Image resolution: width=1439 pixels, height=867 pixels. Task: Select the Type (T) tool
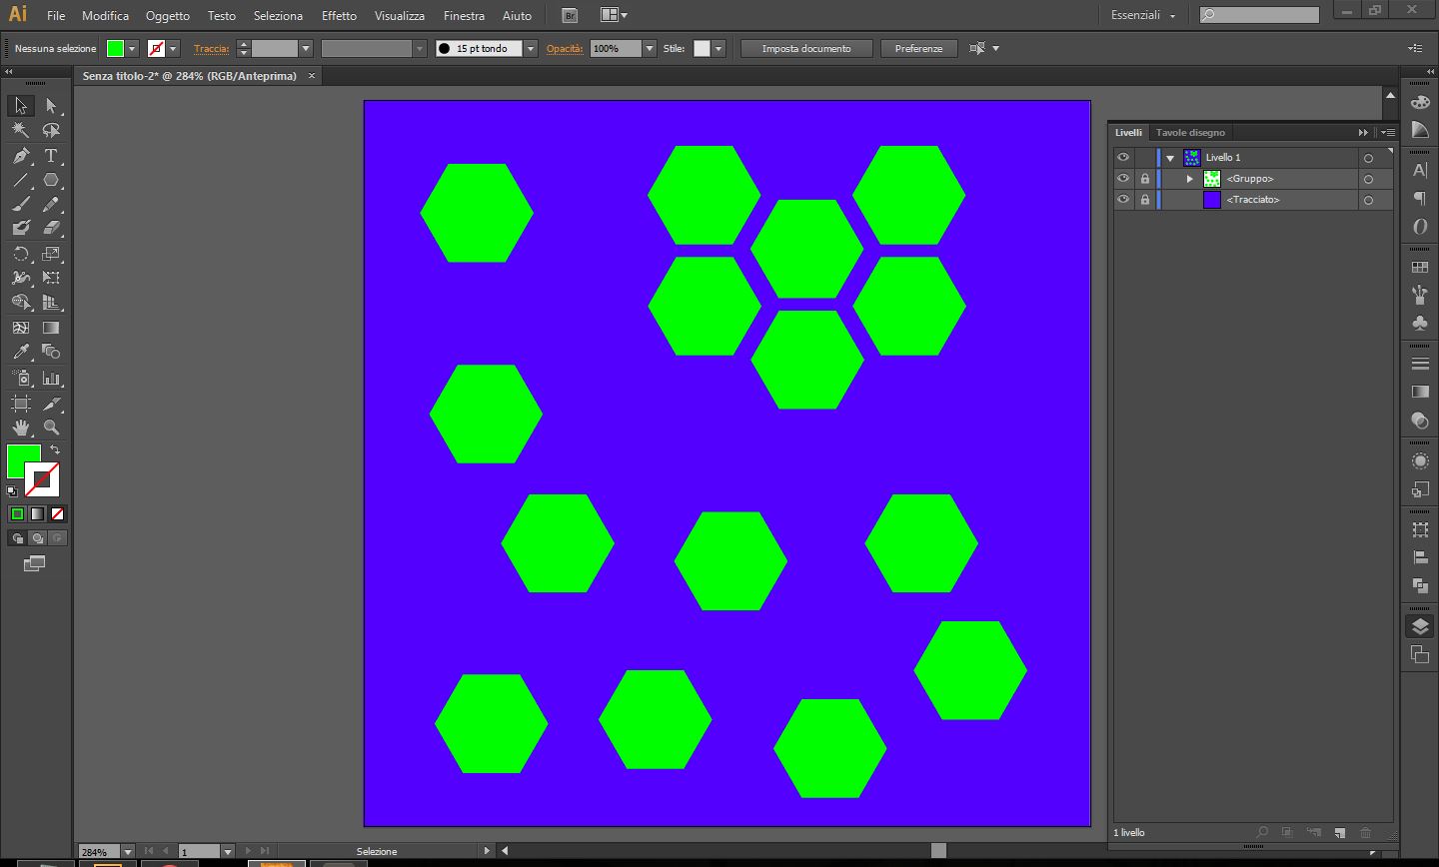pos(51,156)
